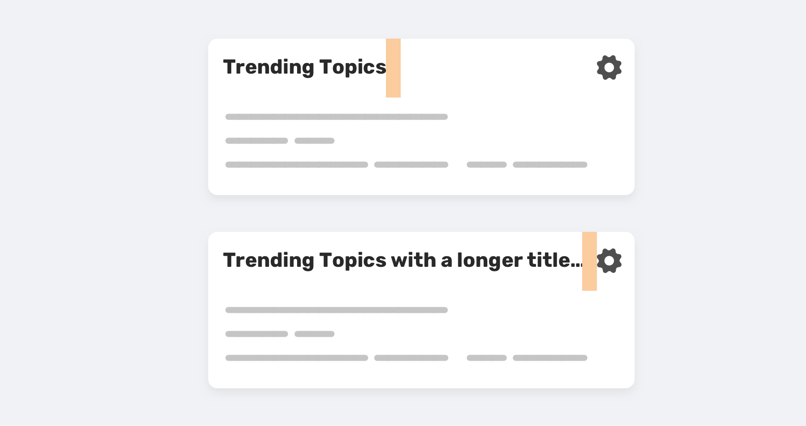The image size is (806, 426).
Task: Open settings gear on the Trending Topics card
Action: click(609, 68)
